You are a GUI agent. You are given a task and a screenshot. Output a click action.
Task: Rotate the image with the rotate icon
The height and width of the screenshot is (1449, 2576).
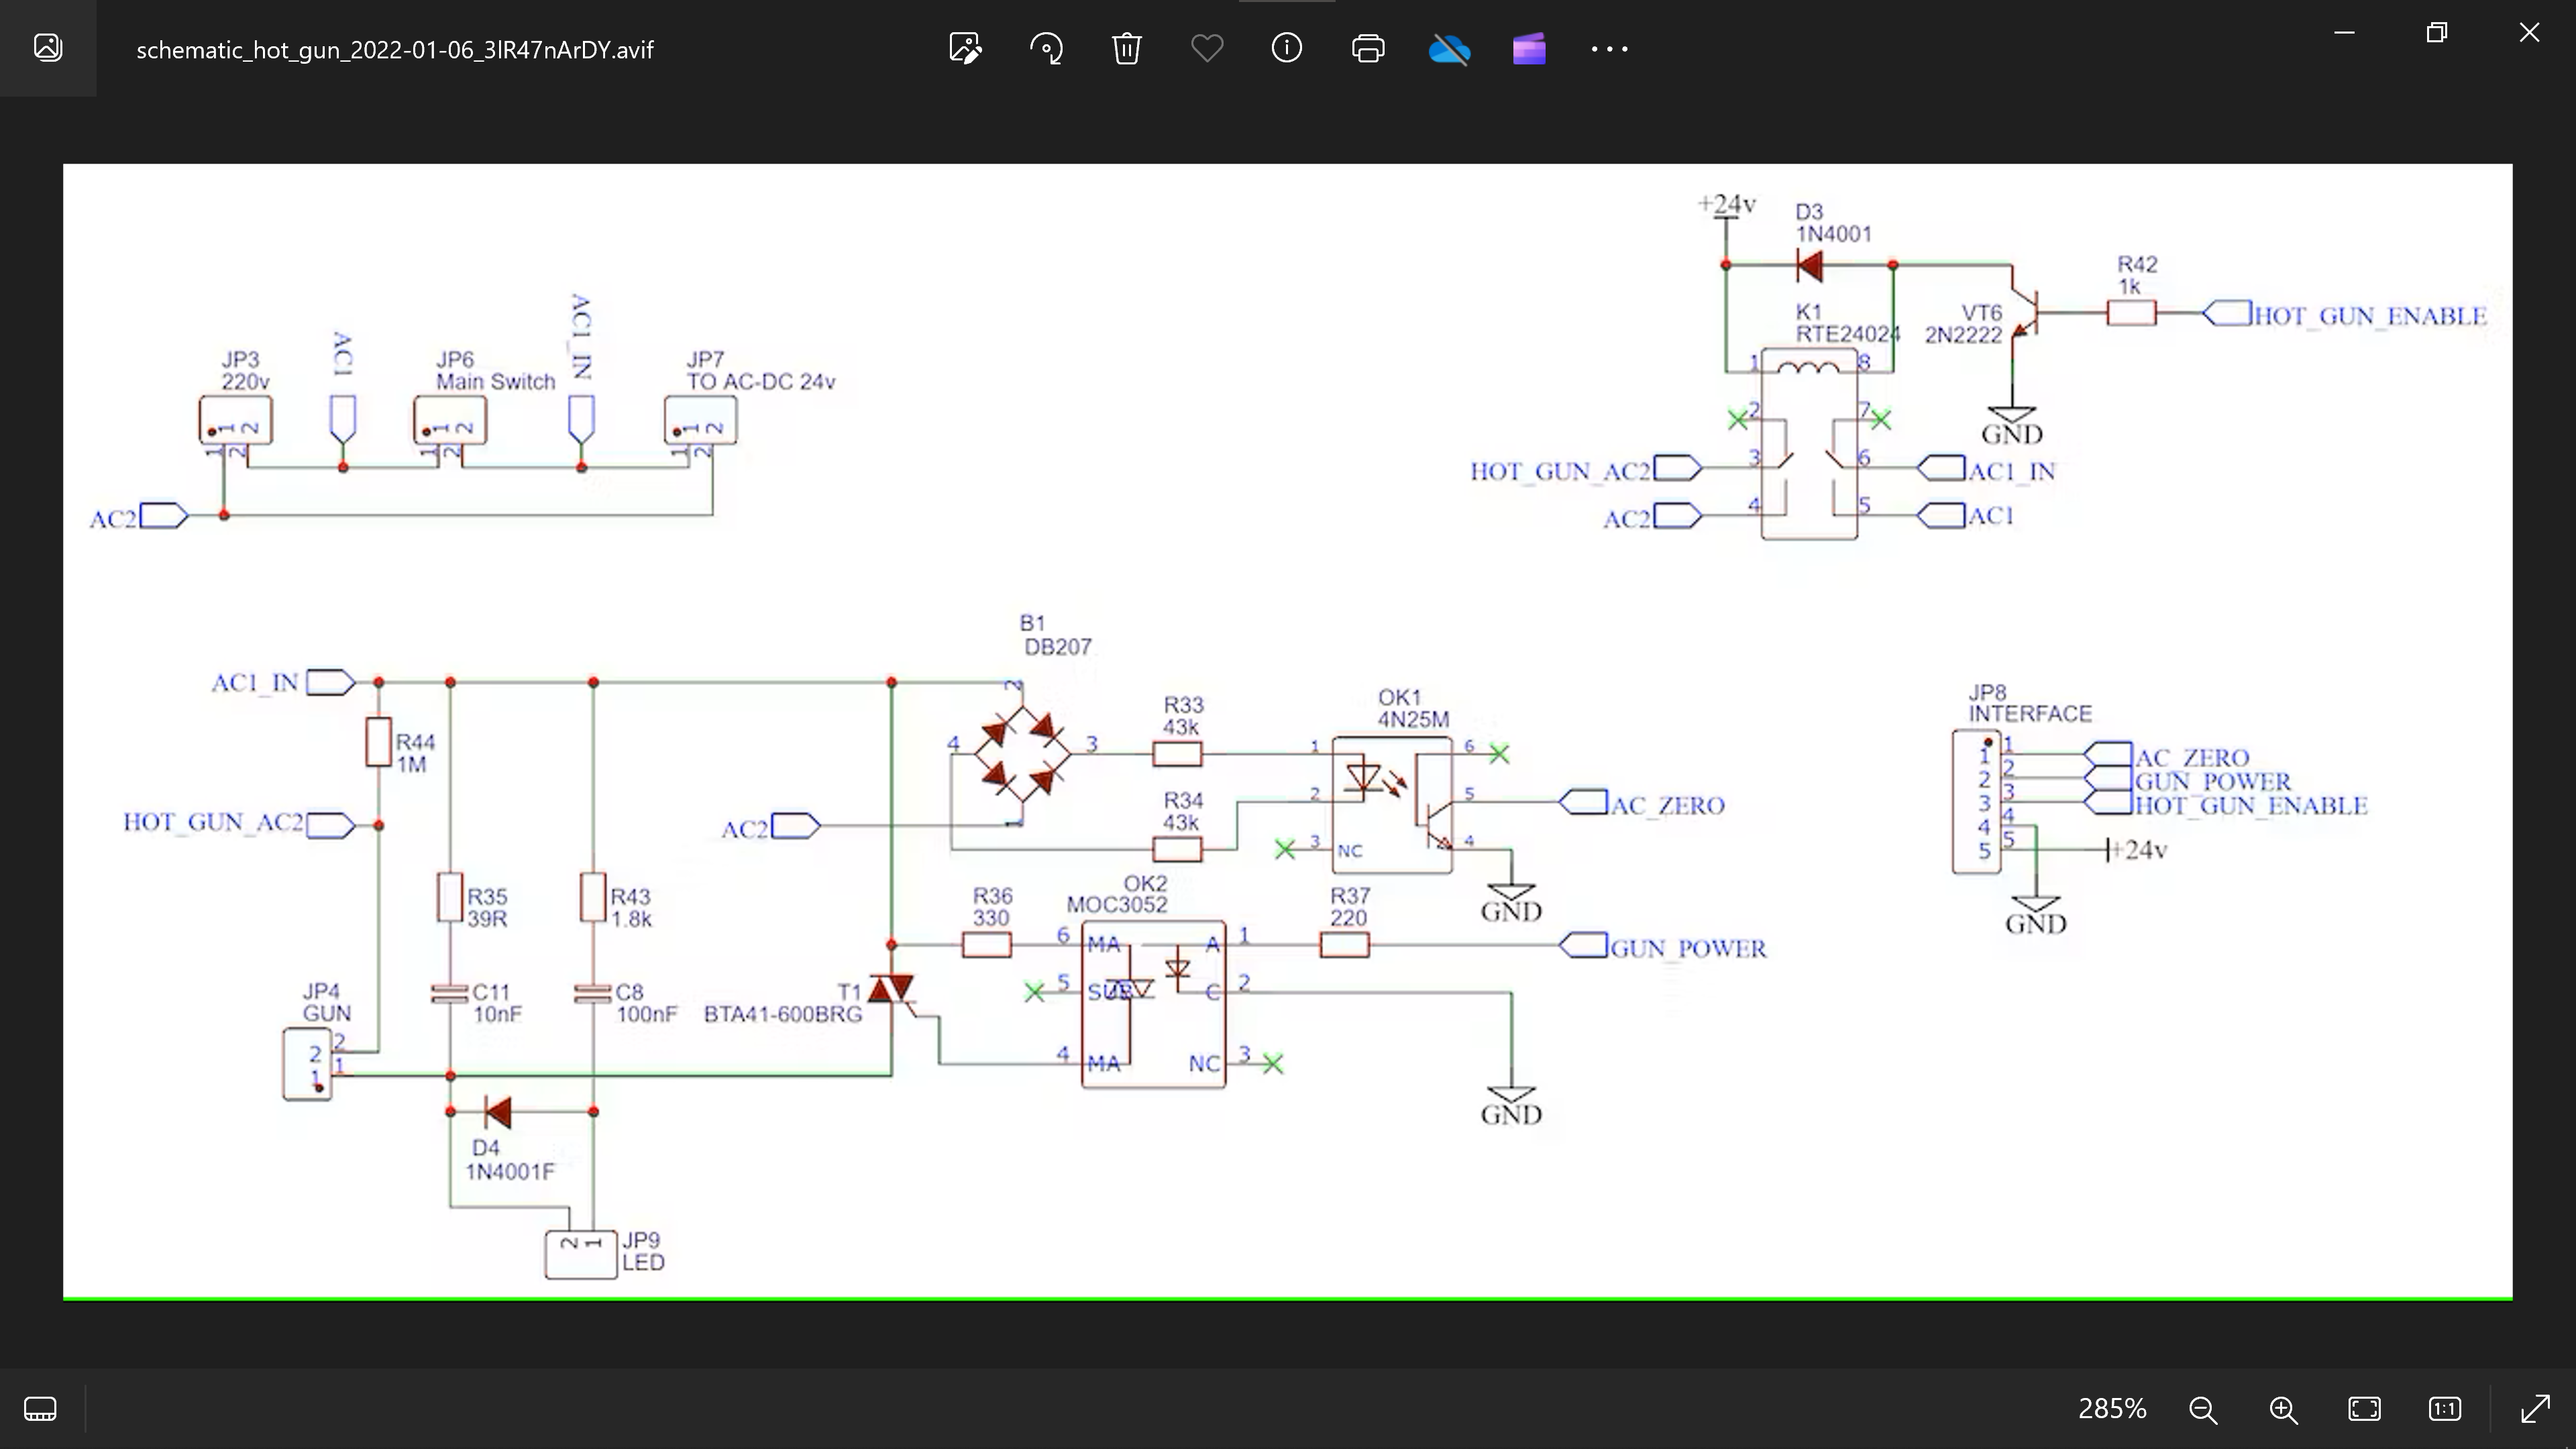point(1046,48)
